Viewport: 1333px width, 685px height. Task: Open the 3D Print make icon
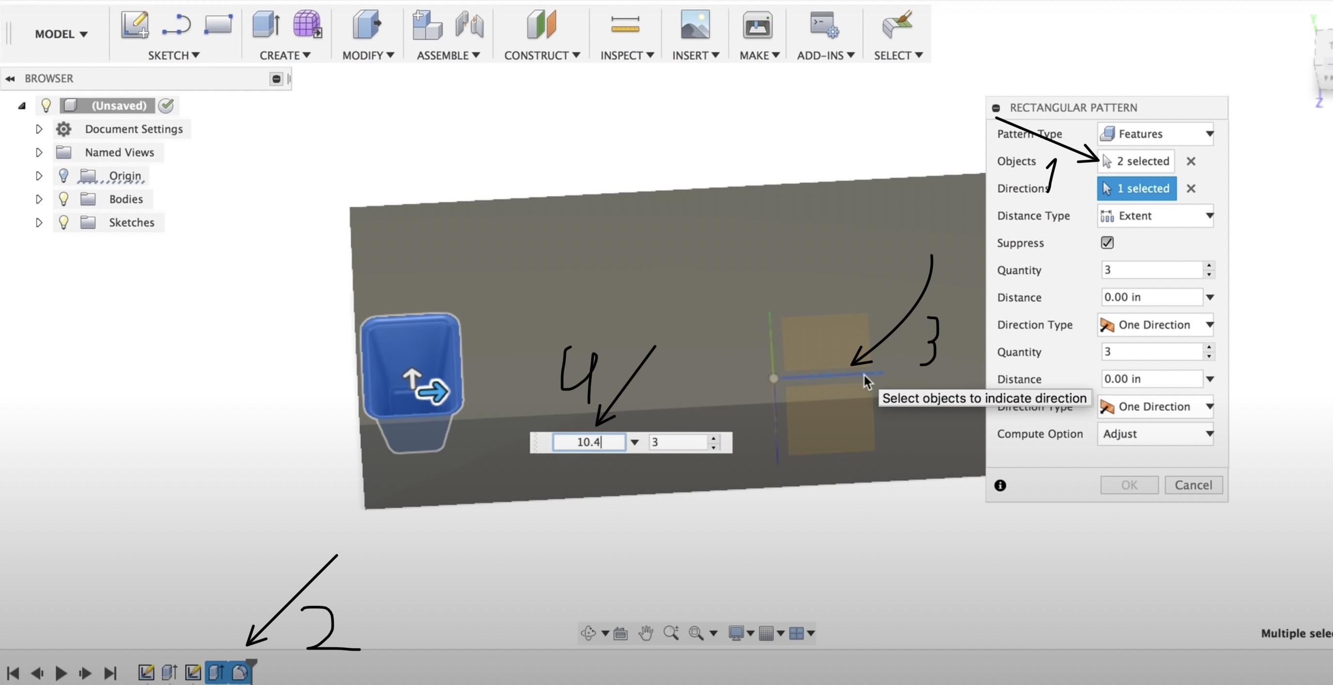757,25
